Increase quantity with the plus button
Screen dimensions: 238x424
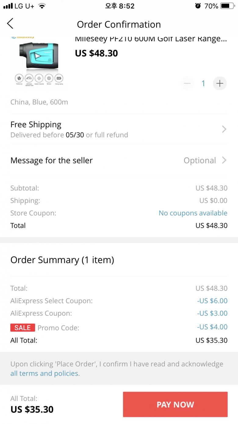point(220,83)
